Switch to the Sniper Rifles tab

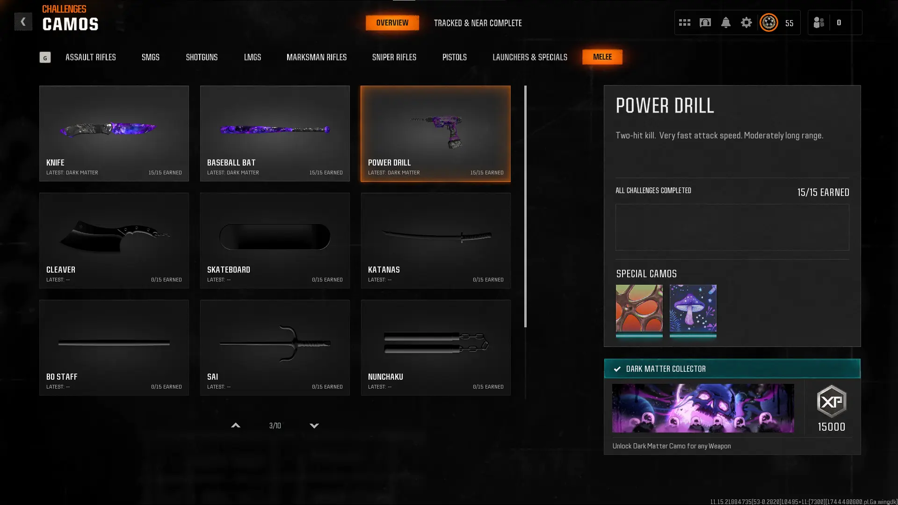[394, 57]
